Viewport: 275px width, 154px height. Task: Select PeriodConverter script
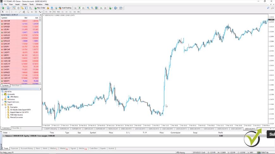pyautogui.click(x=16, y=117)
